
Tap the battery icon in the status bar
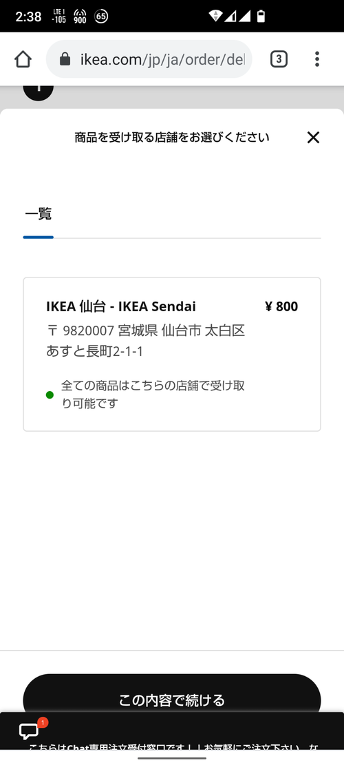click(261, 16)
